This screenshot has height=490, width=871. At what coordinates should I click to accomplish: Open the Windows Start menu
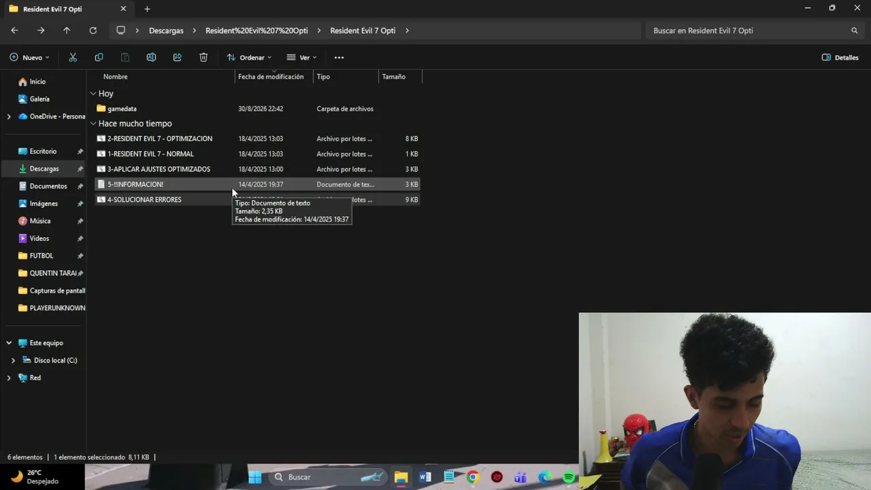point(255,477)
